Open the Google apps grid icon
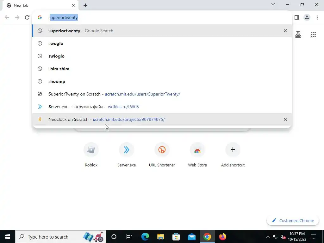This screenshot has width=324, height=243. click(x=313, y=34)
